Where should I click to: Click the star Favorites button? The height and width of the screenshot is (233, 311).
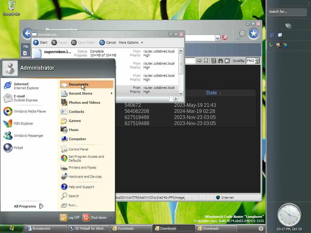click(254, 34)
